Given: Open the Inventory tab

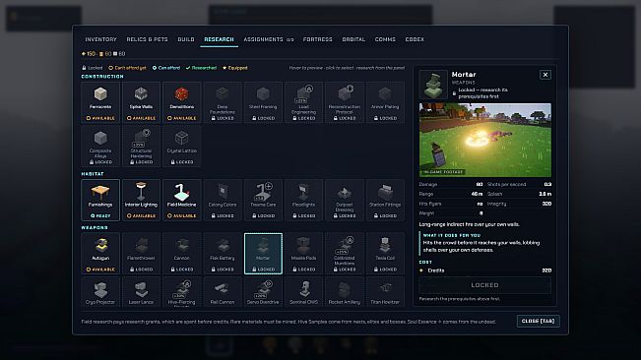Looking at the screenshot, I should [x=101, y=39].
